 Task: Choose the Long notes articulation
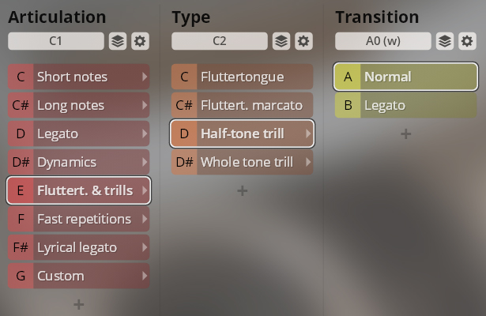point(78,105)
